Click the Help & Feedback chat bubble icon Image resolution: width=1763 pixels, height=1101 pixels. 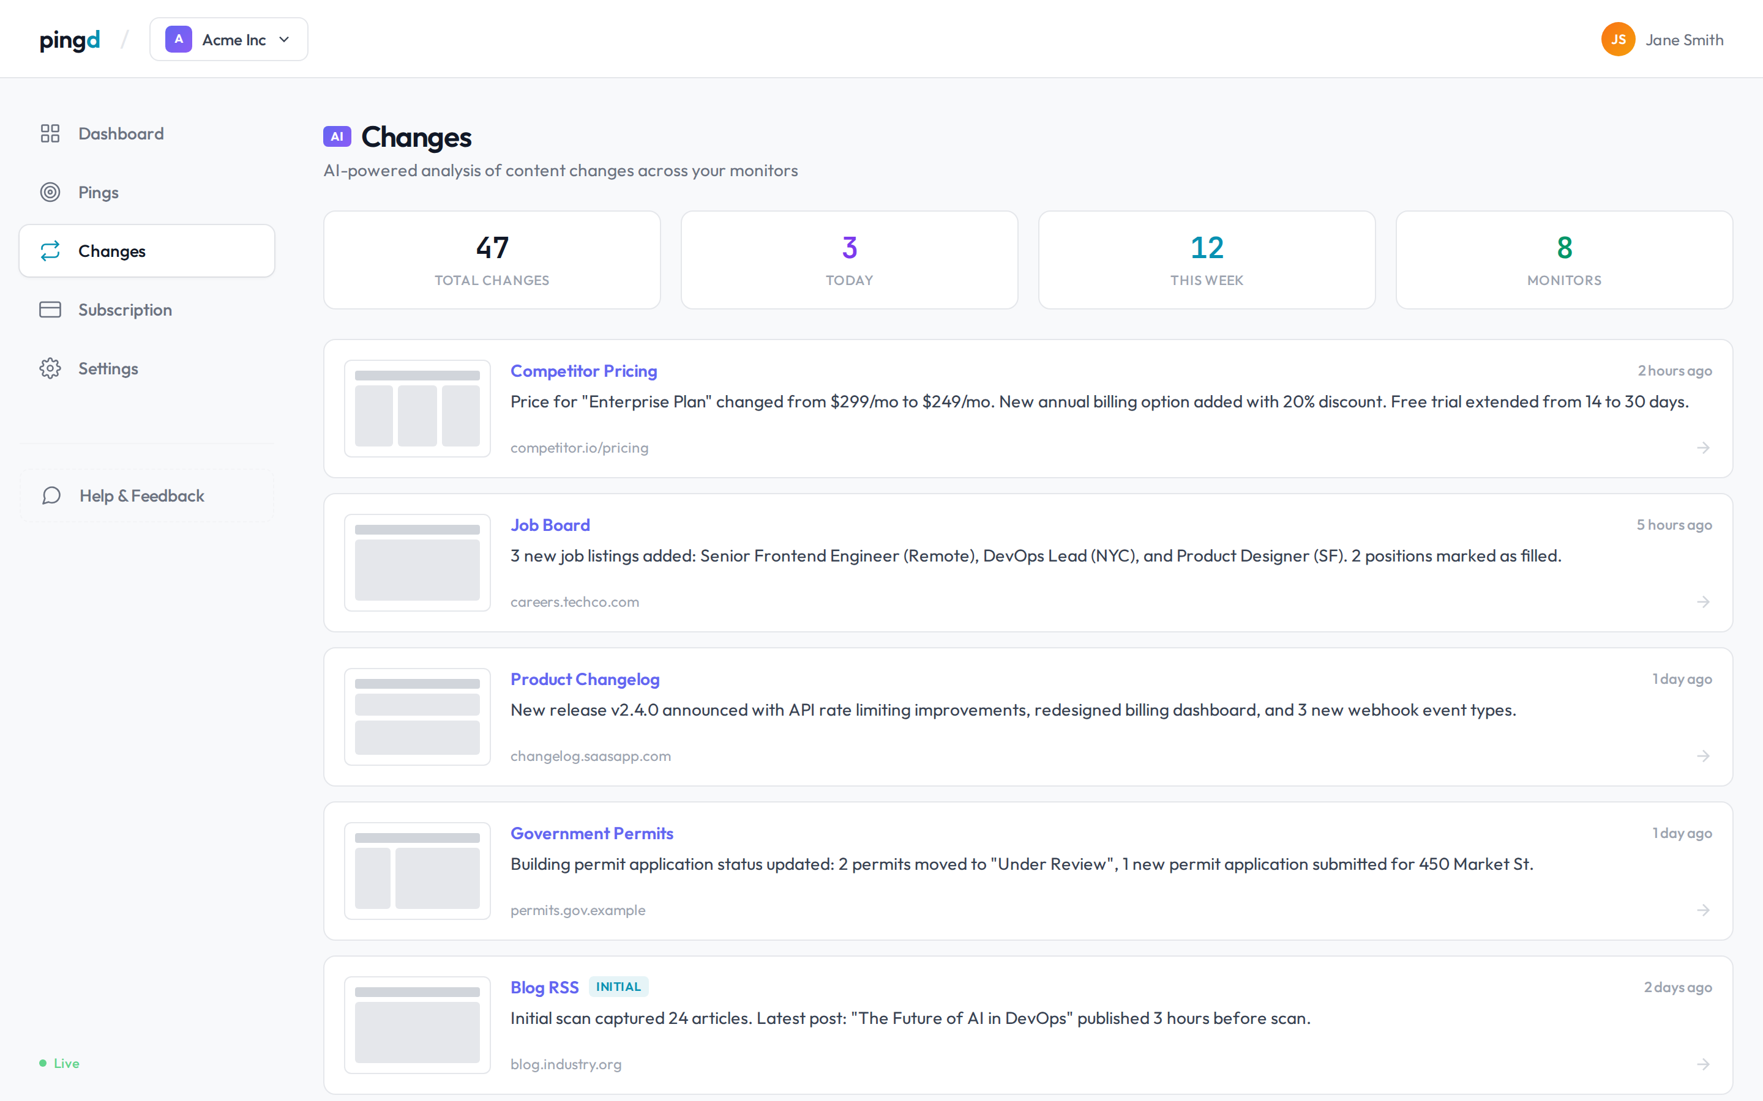pyautogui.click(x=50, y=495)
